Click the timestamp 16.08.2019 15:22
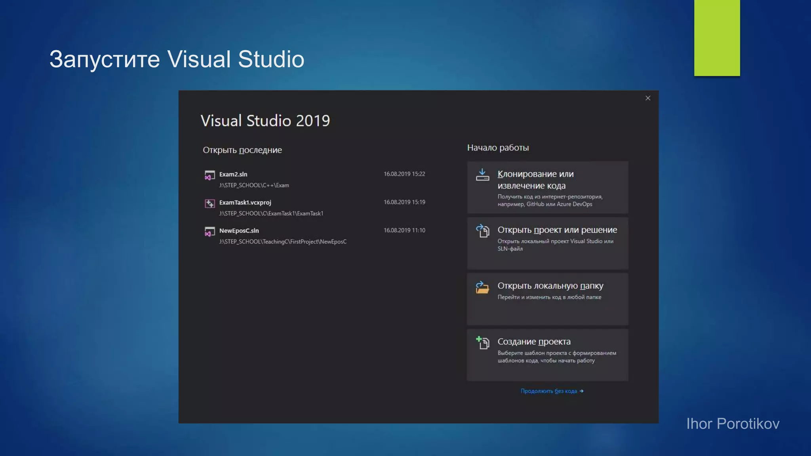This screenshot has width=811, height=456. click(404, 174)
